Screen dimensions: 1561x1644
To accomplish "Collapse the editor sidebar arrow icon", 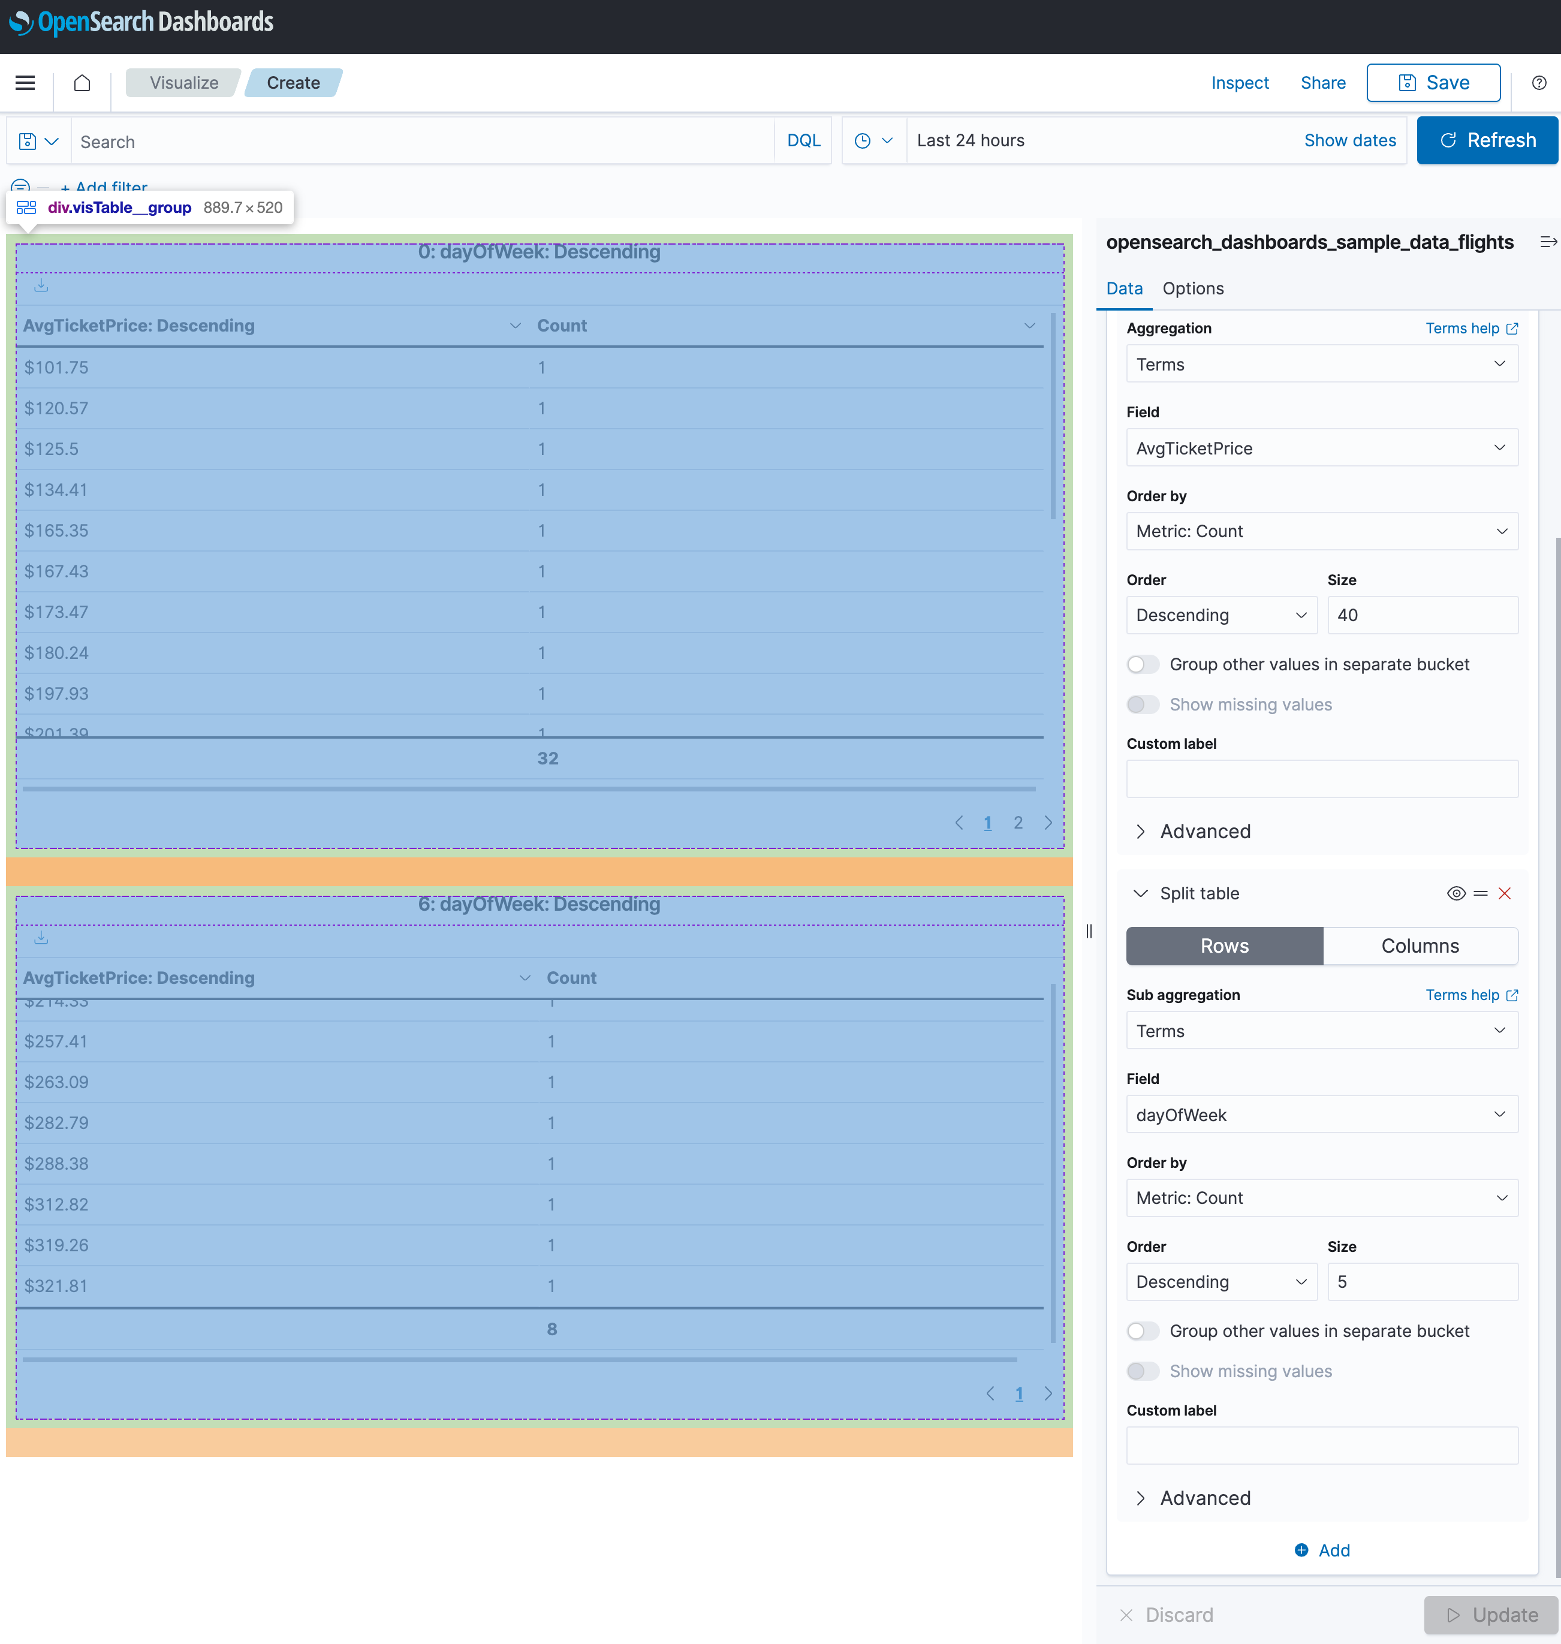I will 1547,242.
